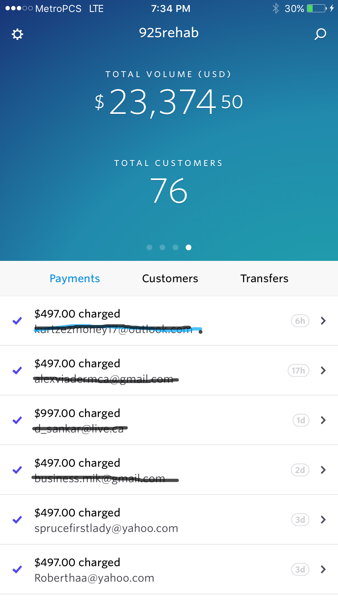Viewport: 338px width, 600px height.
Task: Open chevron for sprucefirstlady@yahoo.com payment
Action: point(323,520)
